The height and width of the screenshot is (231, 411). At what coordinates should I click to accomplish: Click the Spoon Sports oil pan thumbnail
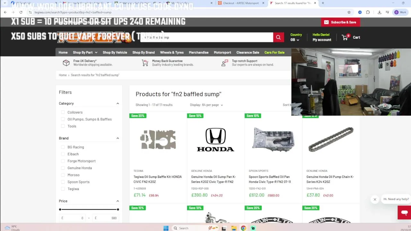(273, 139)
